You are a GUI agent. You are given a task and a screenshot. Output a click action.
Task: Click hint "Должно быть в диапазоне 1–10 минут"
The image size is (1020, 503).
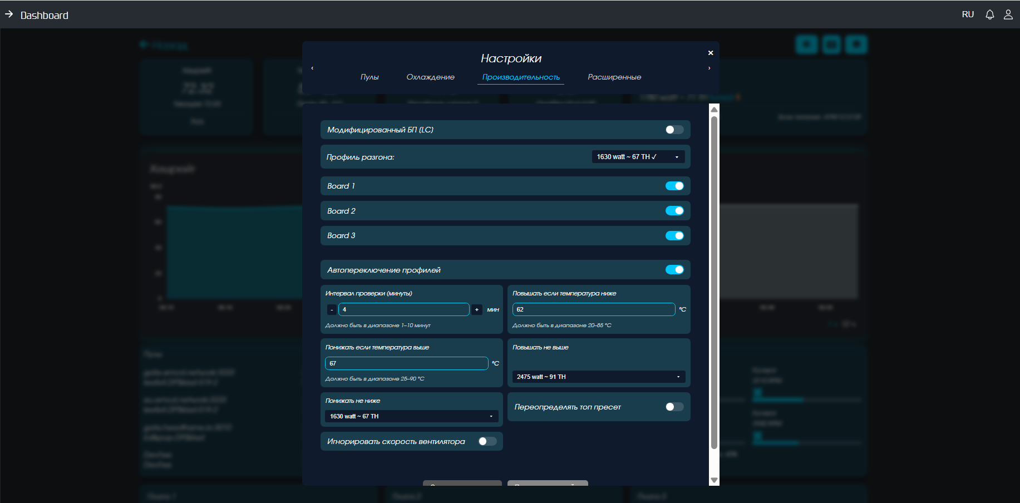[x=378, y=326]
